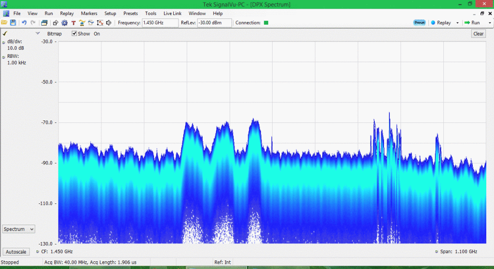Click the Bitmap trace label
The width and height of the screenshot is (494, 269).
point(55,34)
